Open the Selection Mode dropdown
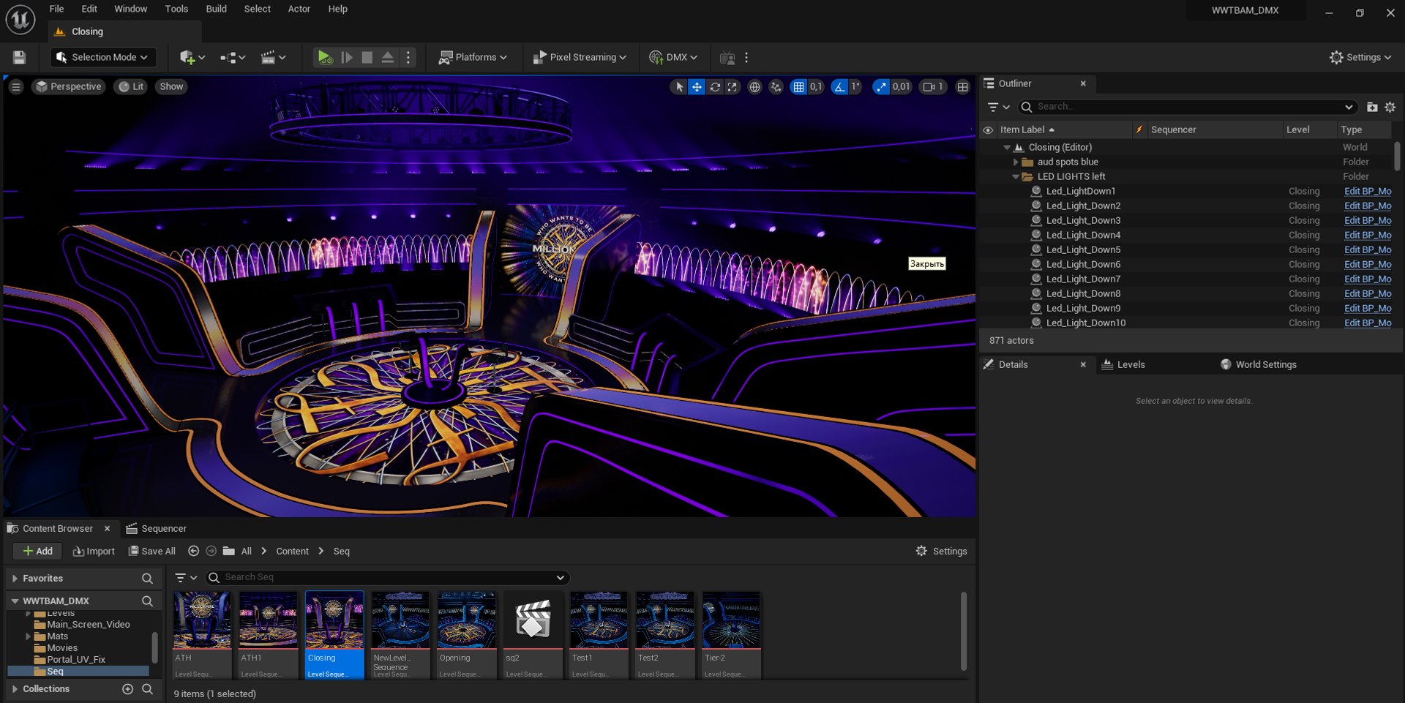 click(x=102, y=57)
